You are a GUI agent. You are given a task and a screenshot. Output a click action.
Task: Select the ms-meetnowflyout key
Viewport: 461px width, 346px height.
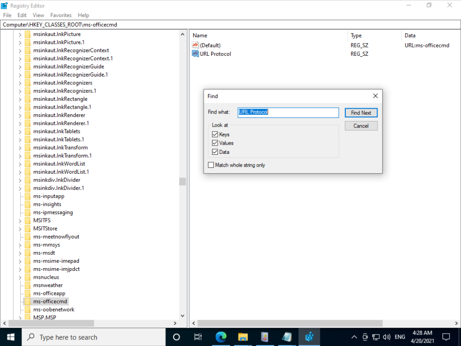pyautogui.click(x=56, y=237)
